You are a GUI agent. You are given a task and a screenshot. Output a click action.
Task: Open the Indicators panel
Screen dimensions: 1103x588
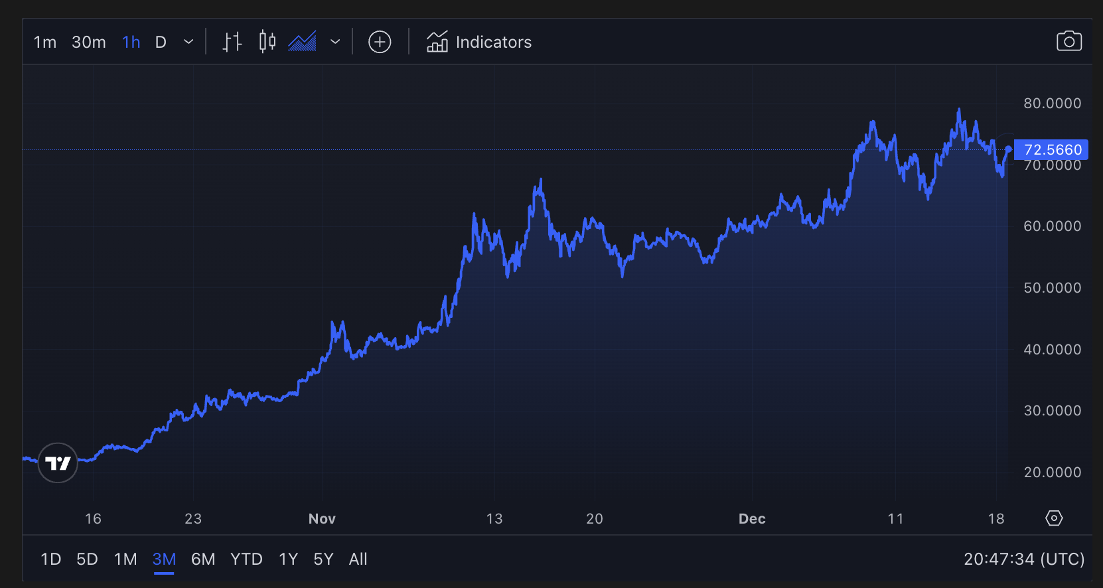tap(479, 42)
